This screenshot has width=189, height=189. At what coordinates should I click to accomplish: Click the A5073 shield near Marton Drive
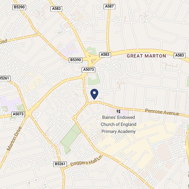(18, 114)
